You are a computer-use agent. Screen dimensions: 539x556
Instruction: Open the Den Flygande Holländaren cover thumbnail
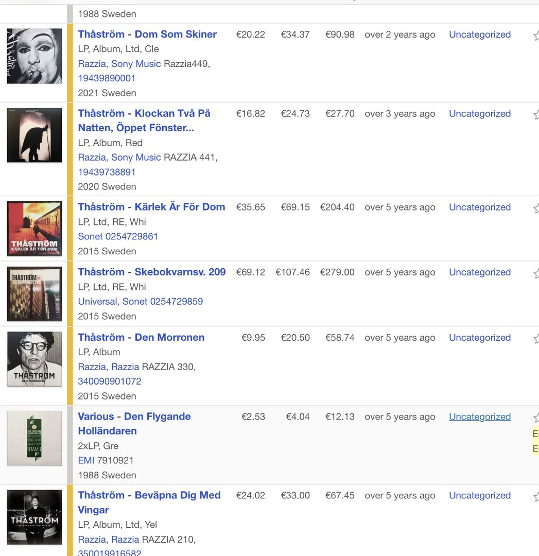coord(34,438)
